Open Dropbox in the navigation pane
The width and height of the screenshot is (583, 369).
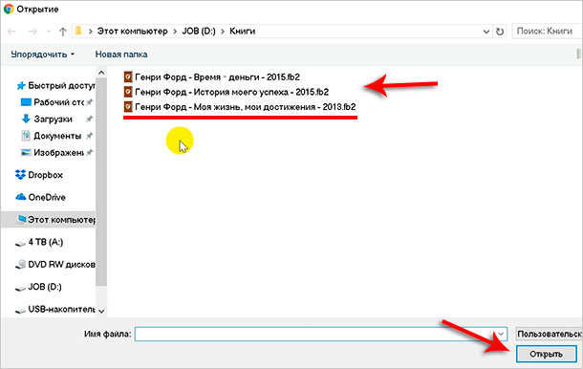pyautogui.click(x=39, y=175)
